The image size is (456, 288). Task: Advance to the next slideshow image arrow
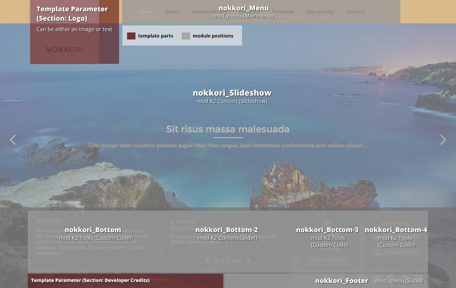[443, 140]
